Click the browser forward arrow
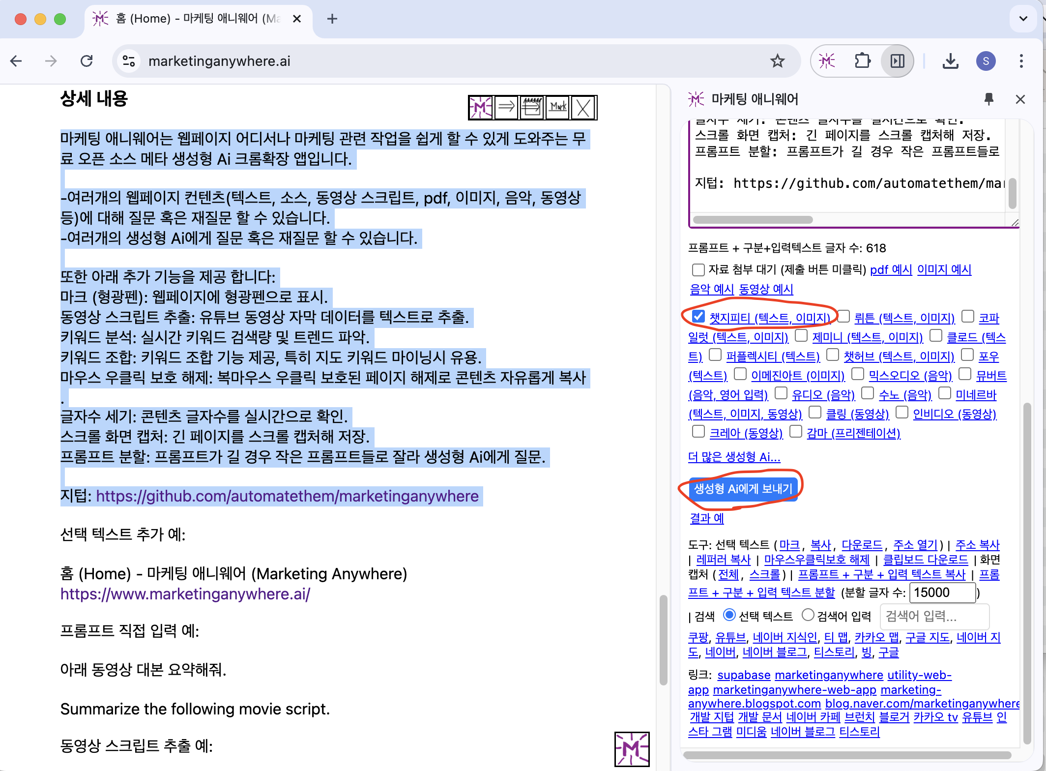This screenshot has height=771, width=1046. [51, 61]
